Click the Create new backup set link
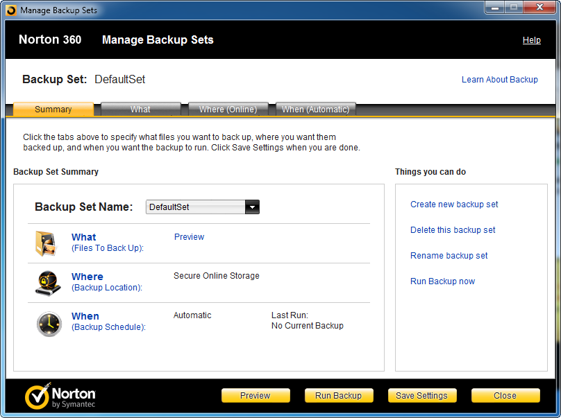The image size is (561, 418). [x=454, y=204]
